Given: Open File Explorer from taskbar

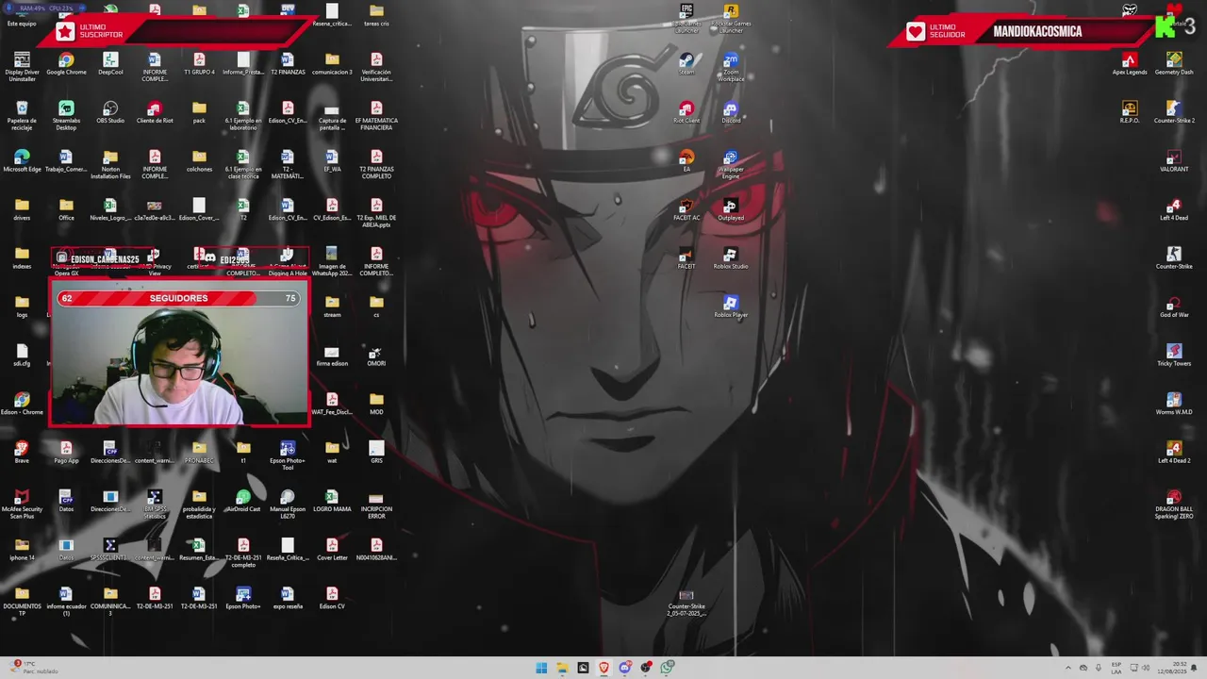Looking at the screenshot, I should tap(562, 668).
